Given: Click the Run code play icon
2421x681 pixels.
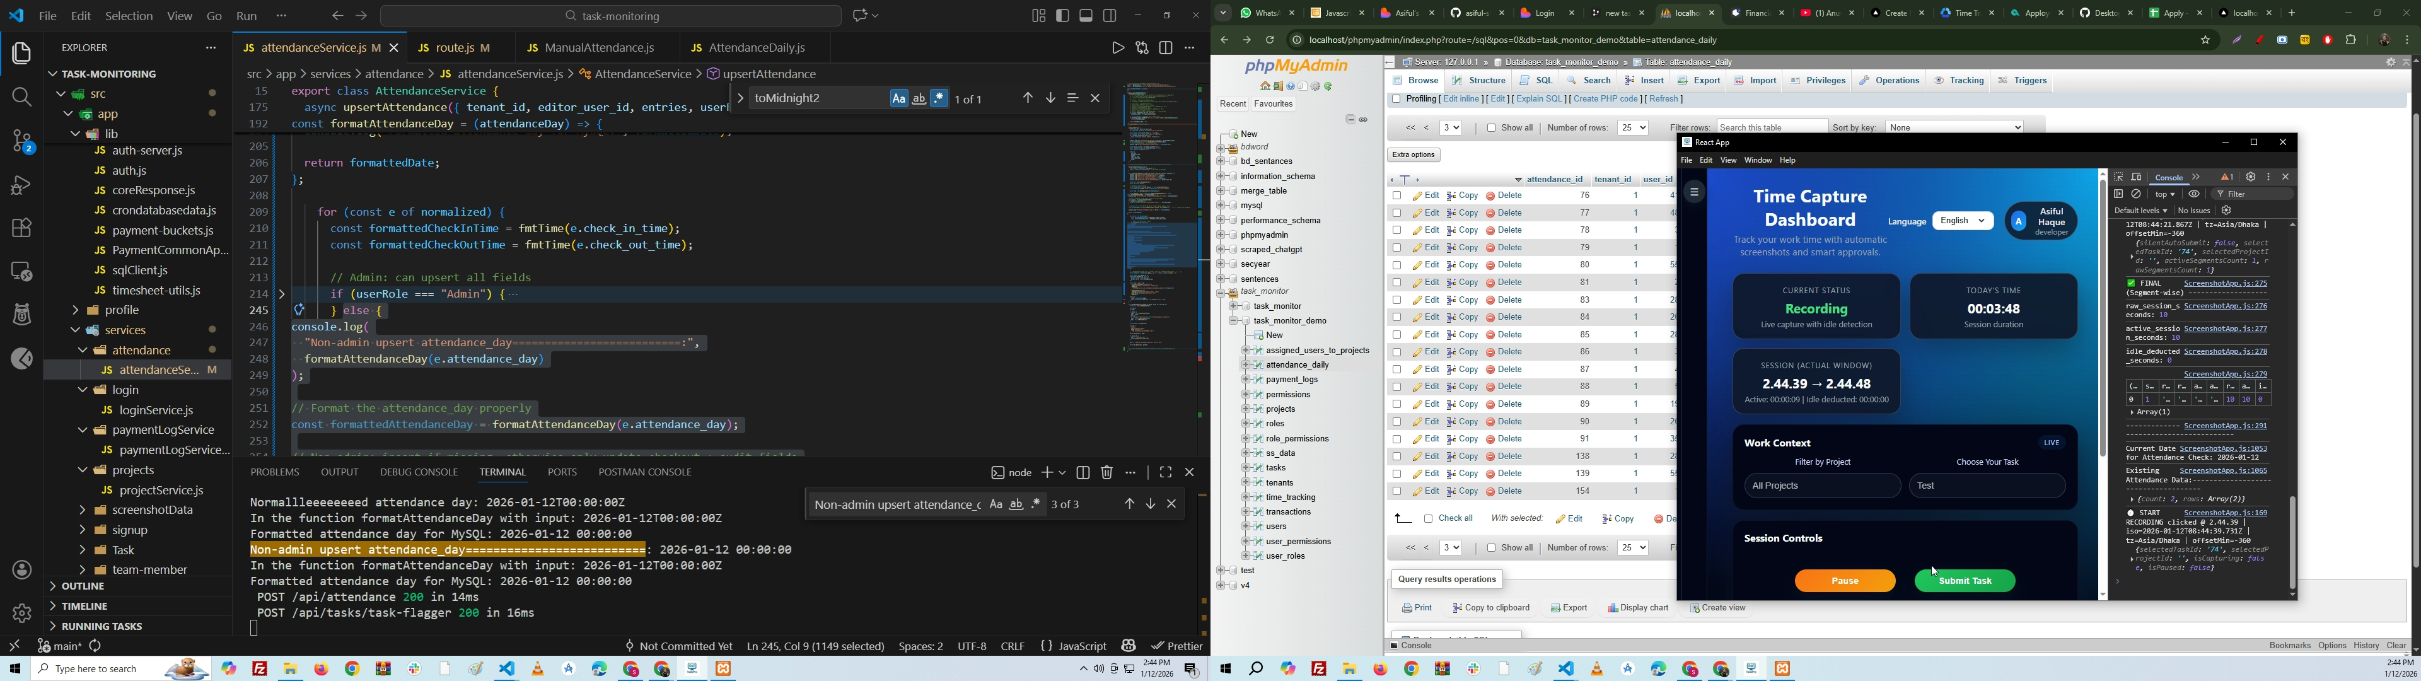Looking at the screenshot, I should (1117, 48).
